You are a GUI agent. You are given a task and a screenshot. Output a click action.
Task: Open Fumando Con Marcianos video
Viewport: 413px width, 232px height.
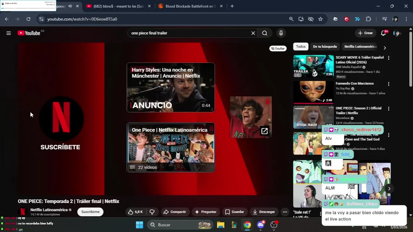(x=355, y=83)
